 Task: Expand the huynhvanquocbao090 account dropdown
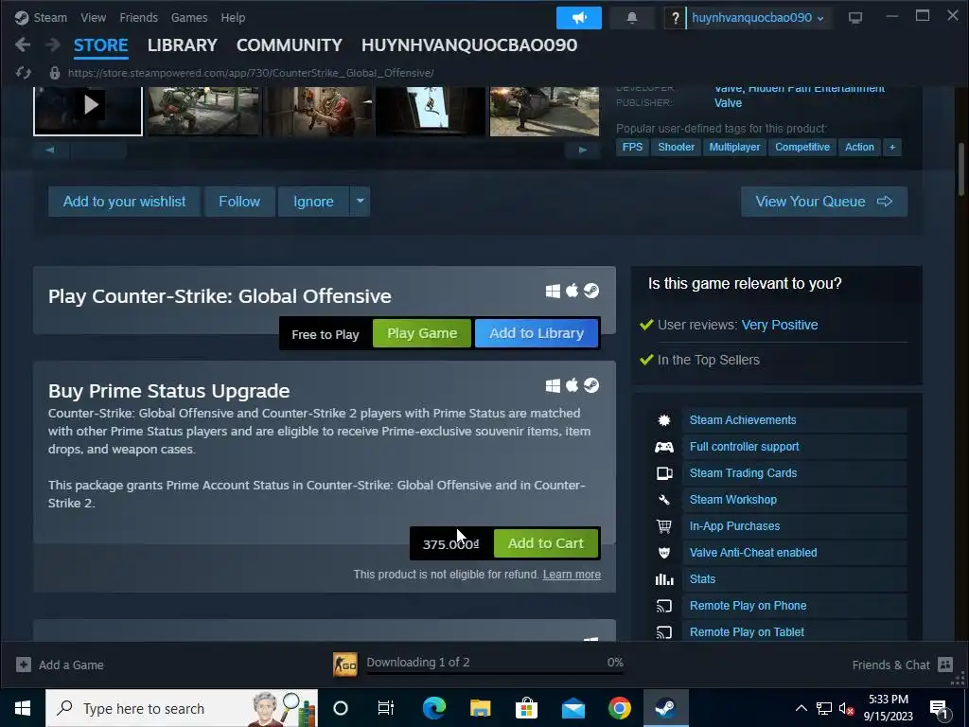point(758,18)
